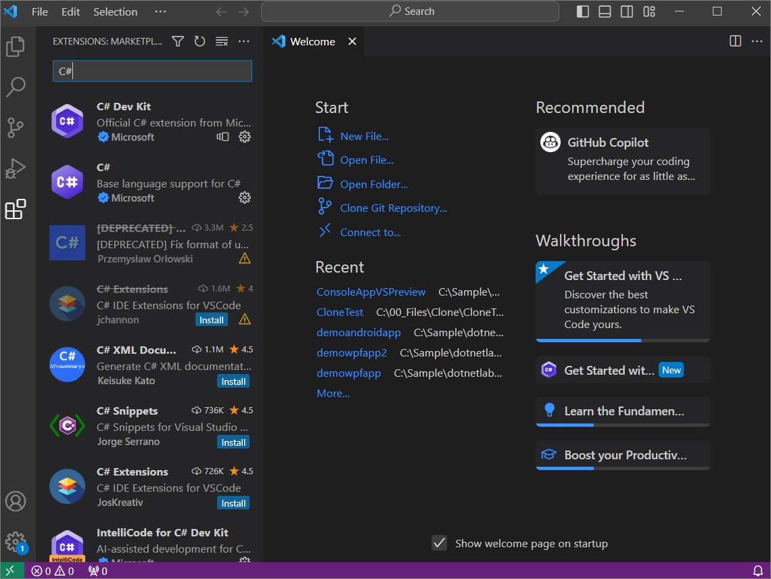Open Boost your Productivity walkthrough
The width and height of the screenshot is (771, 579).
(623, 455)
